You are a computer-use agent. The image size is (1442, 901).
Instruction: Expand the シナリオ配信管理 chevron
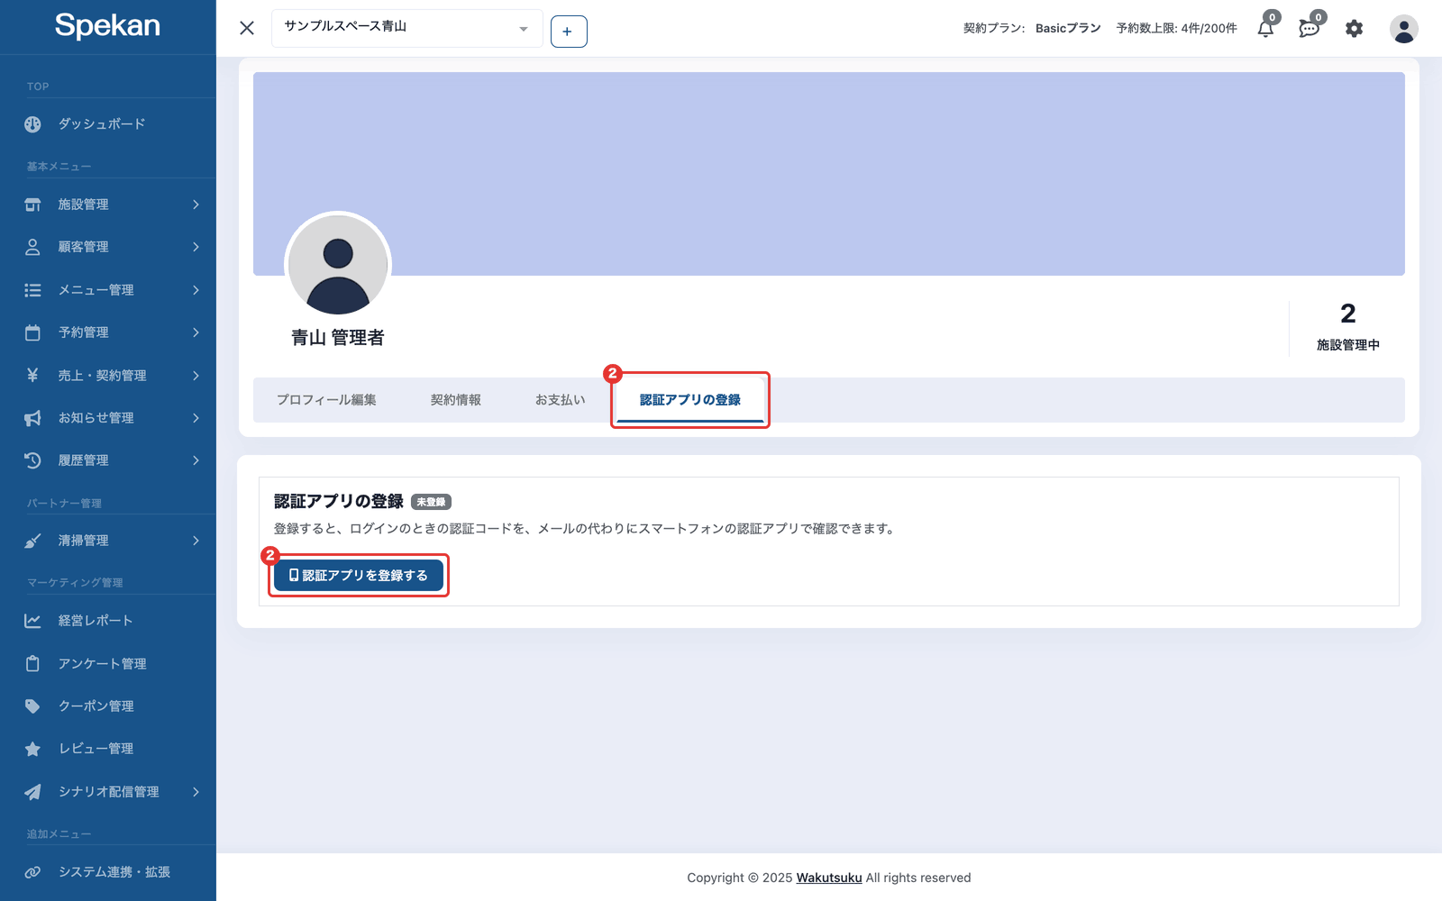[196, 792]
